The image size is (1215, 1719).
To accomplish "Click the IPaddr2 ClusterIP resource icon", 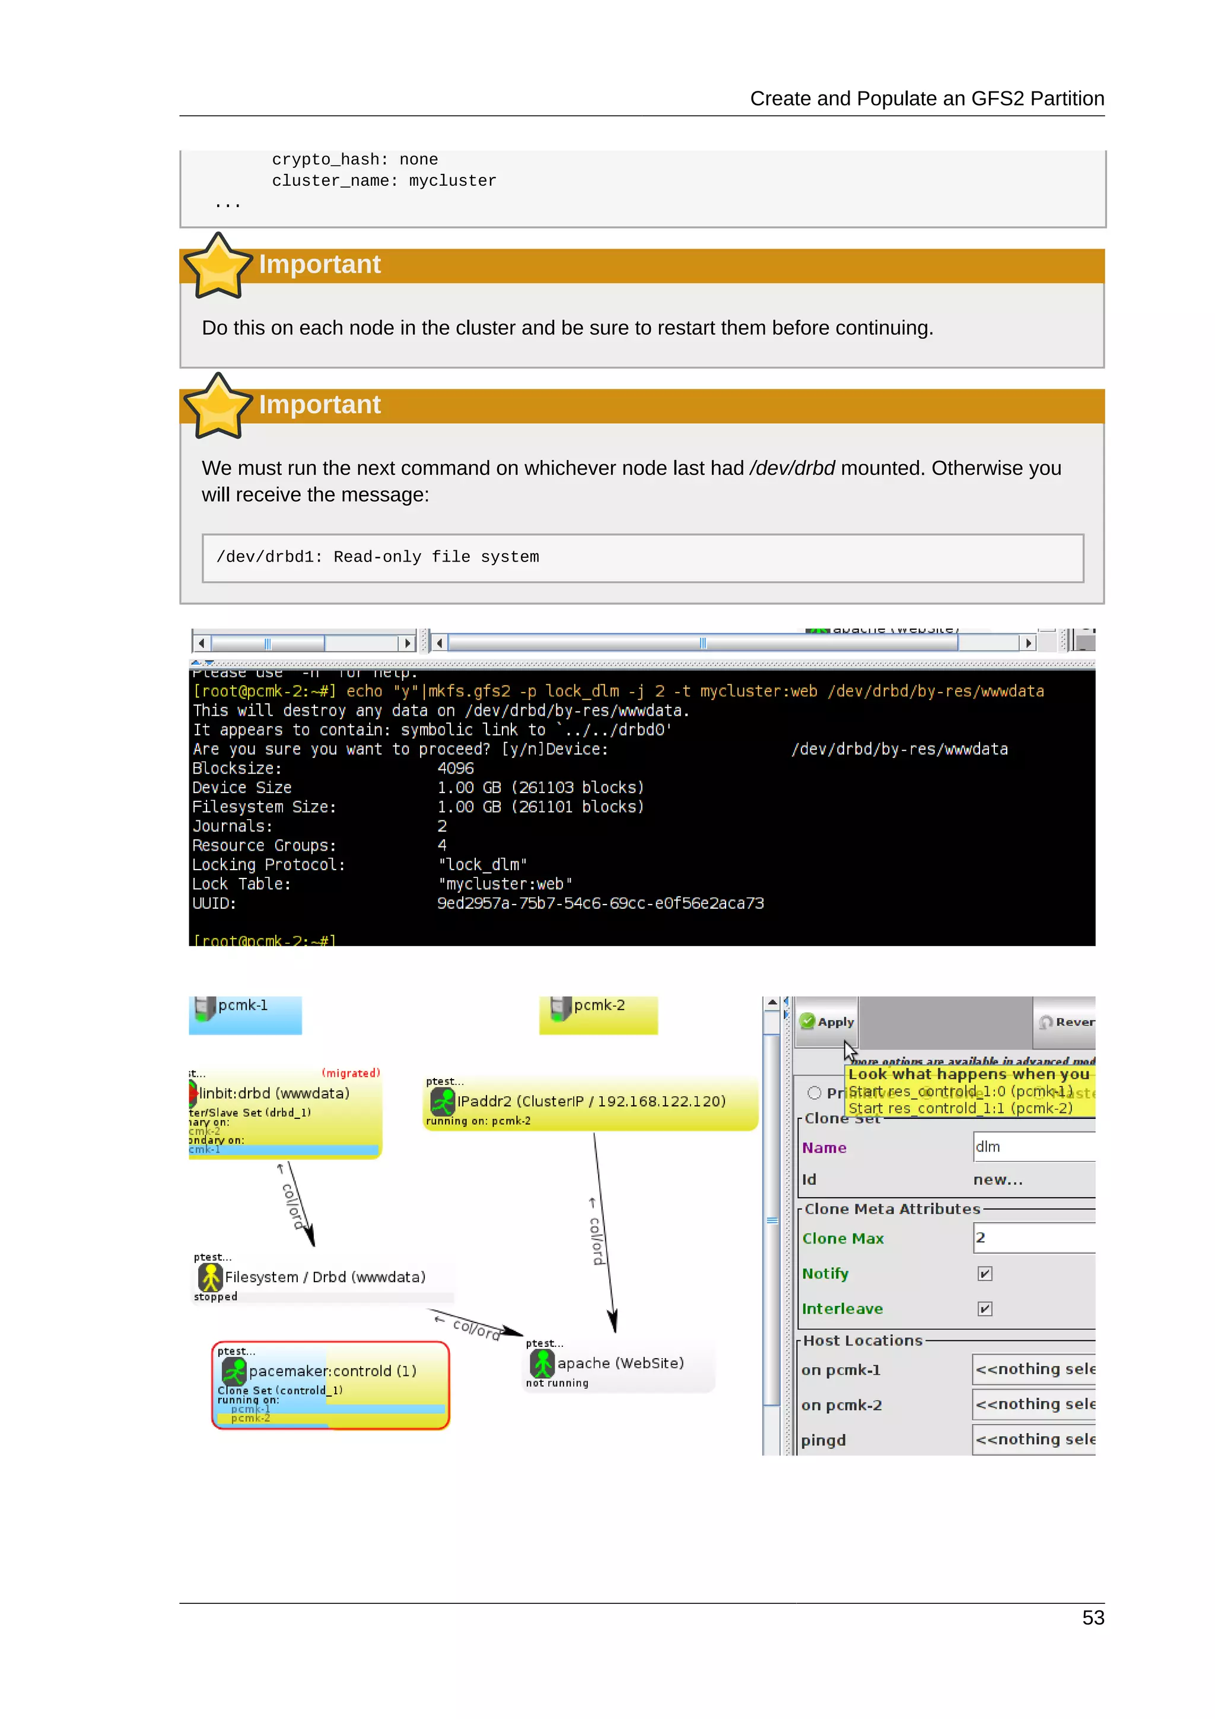I will [x=443, y=1101].
